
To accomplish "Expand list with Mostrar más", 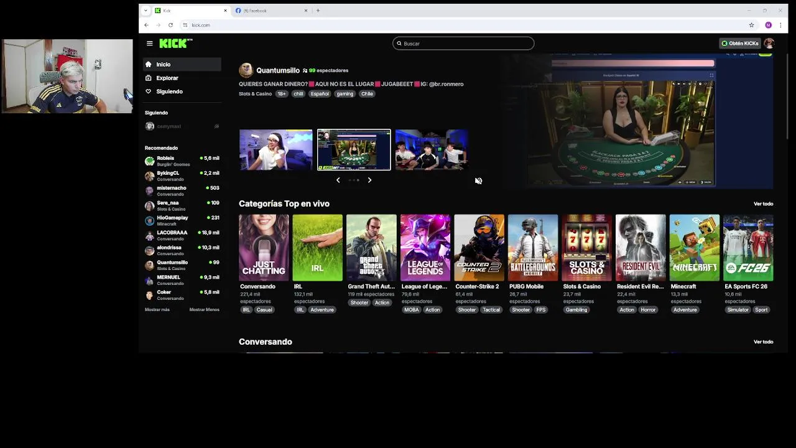I will click(157, 310).
